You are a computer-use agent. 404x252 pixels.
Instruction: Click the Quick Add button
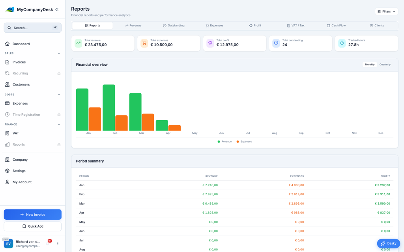point(32,226)
